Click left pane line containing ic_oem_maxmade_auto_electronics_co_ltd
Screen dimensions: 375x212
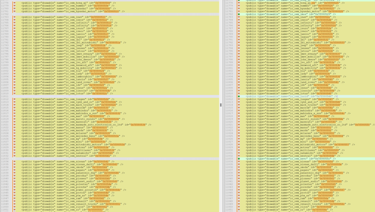coord(86,125)
